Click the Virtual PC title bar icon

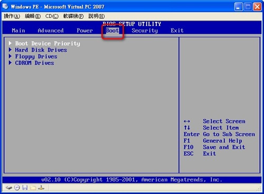click(5, 6)
